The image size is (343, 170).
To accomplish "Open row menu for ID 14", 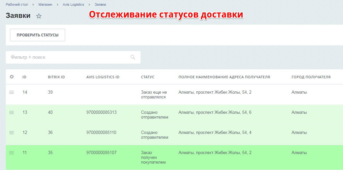I will 12,92.
